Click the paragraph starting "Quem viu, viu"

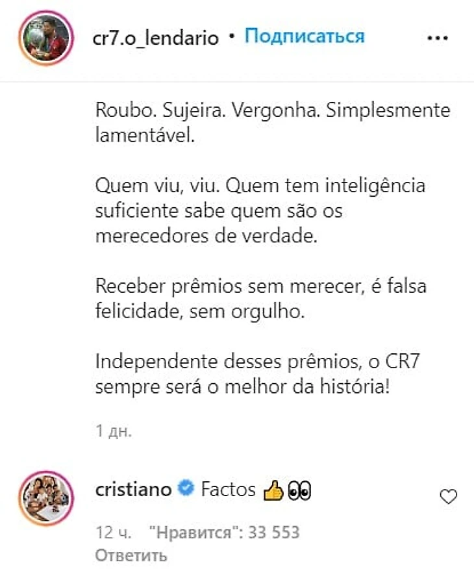[260, 210]
